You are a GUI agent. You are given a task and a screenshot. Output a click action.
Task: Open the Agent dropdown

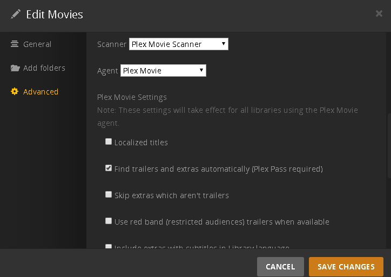[x=163, y=71]
